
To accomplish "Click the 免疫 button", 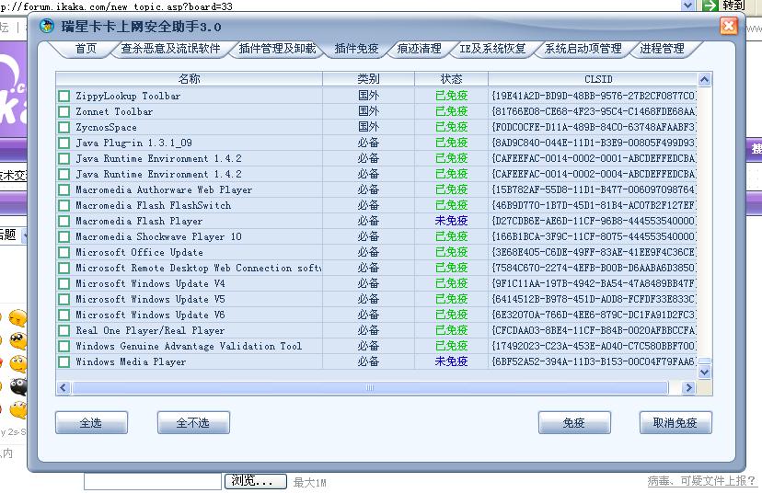I will coord(574,422).
